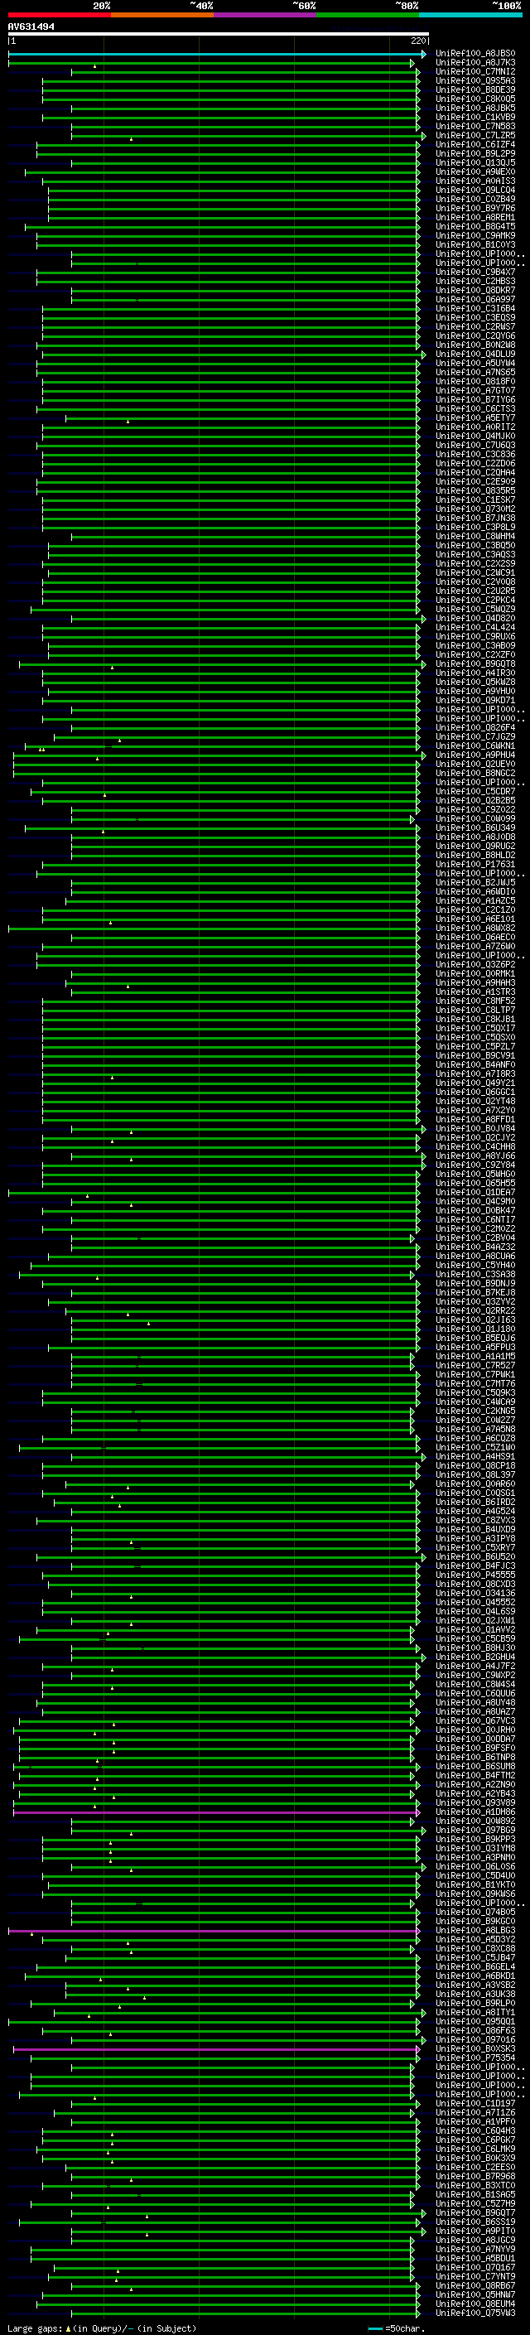Select label UniRef100_Q6A997
Viewport: 530px width, 2335px height.
475,299
